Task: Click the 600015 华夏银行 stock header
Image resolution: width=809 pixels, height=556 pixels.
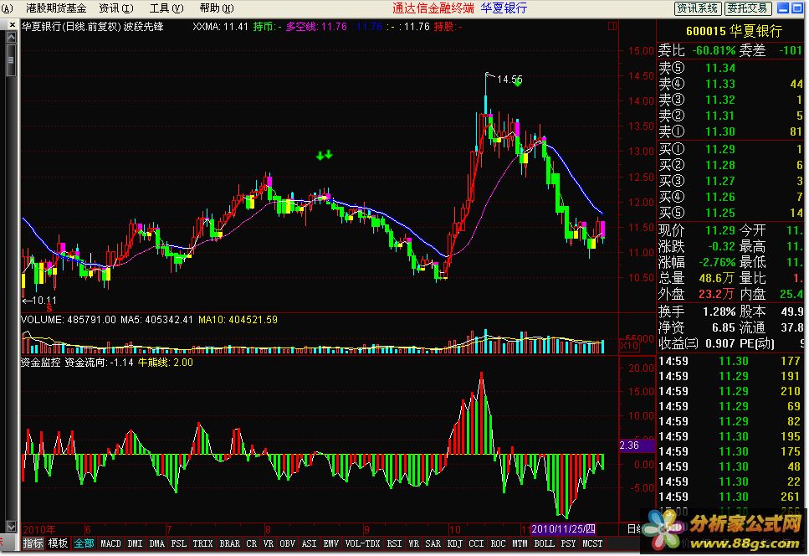Action: coord(734,31)
